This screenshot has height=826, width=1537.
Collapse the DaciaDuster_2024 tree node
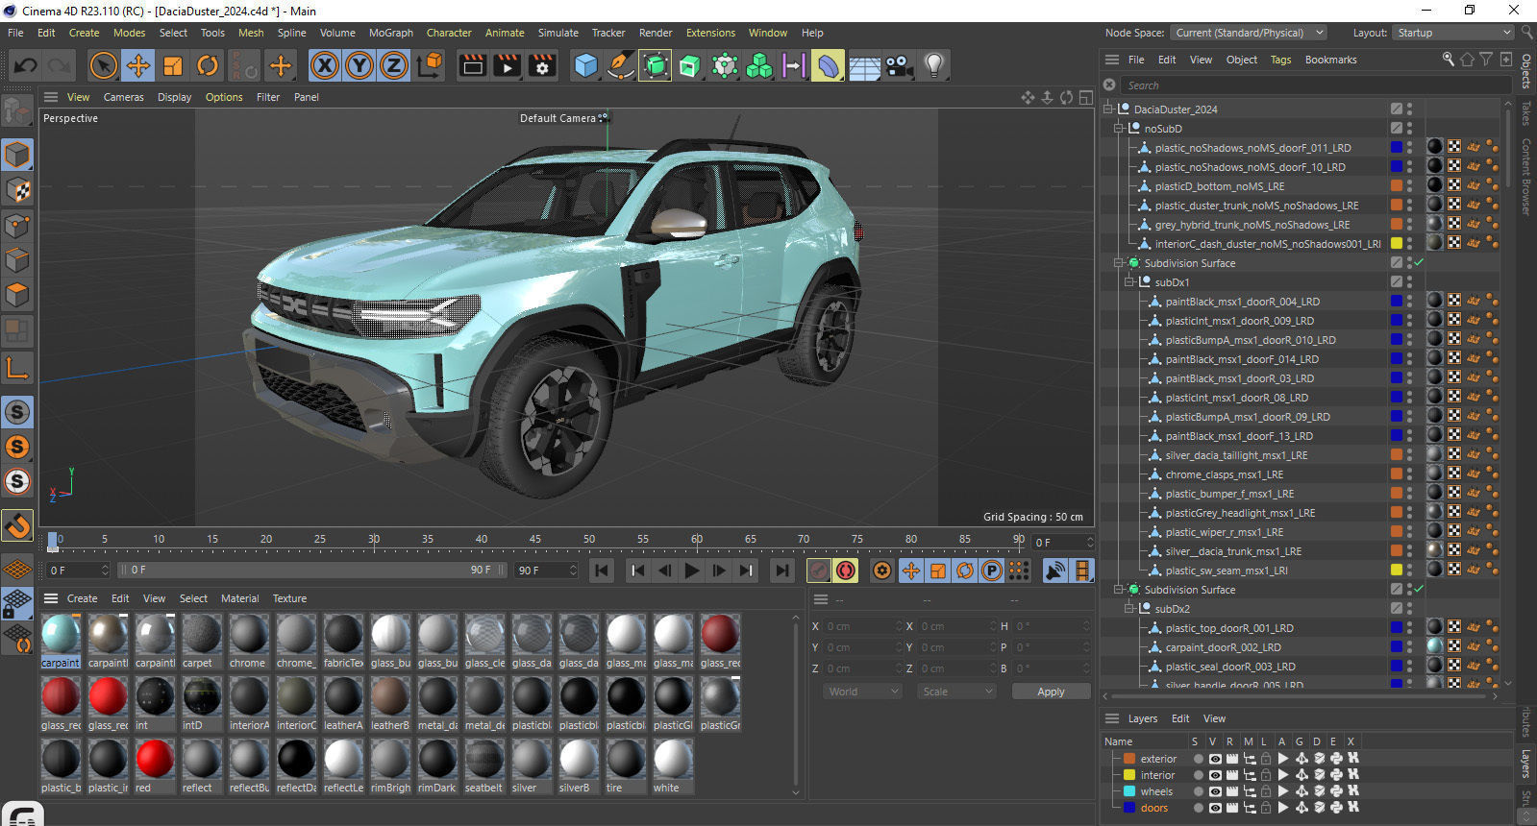(x=1108, y=109)
